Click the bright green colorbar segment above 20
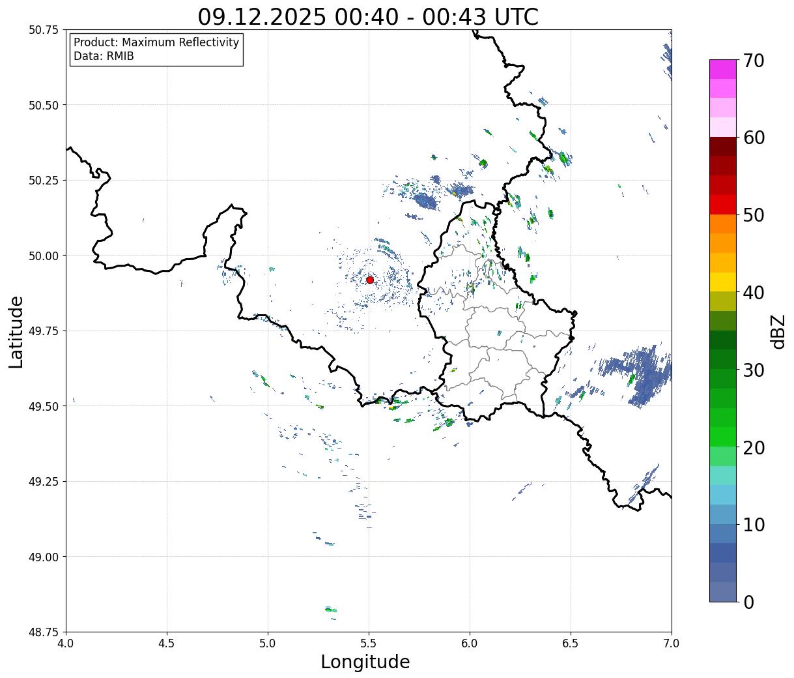The height and width of the screenshot is (678, 794). coord(723,437)
